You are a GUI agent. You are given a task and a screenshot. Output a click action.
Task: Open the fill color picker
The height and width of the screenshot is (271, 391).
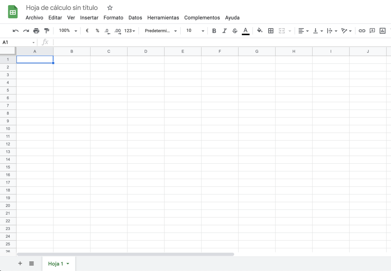tap(260, 31)
